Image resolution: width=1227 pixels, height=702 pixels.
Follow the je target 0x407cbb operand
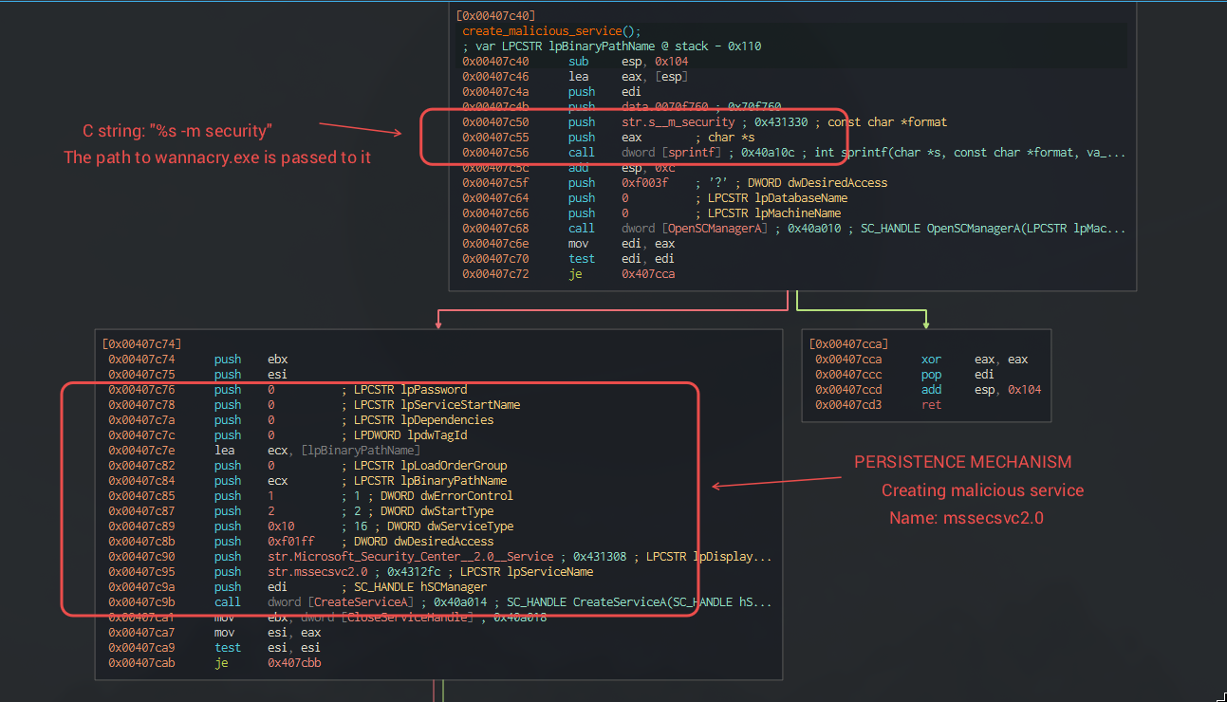click(x=294, y=663)
